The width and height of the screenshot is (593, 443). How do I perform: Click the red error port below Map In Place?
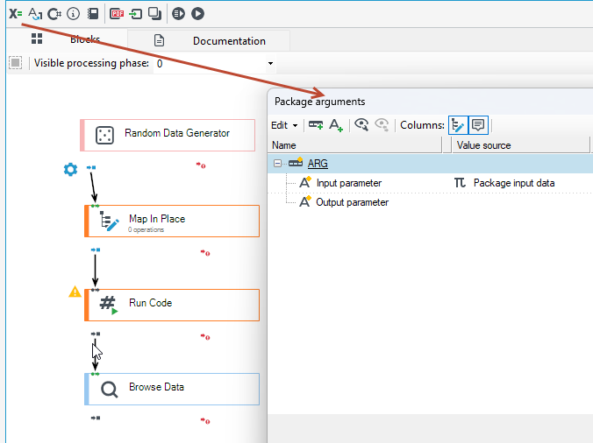pyautogui.click(x=205, y=252)
